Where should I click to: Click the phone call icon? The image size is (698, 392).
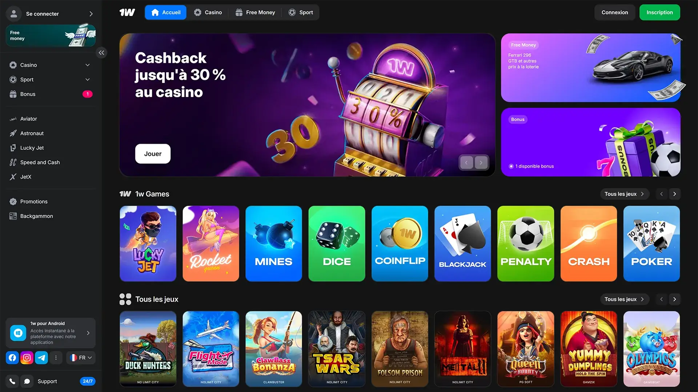pos(12,381)
